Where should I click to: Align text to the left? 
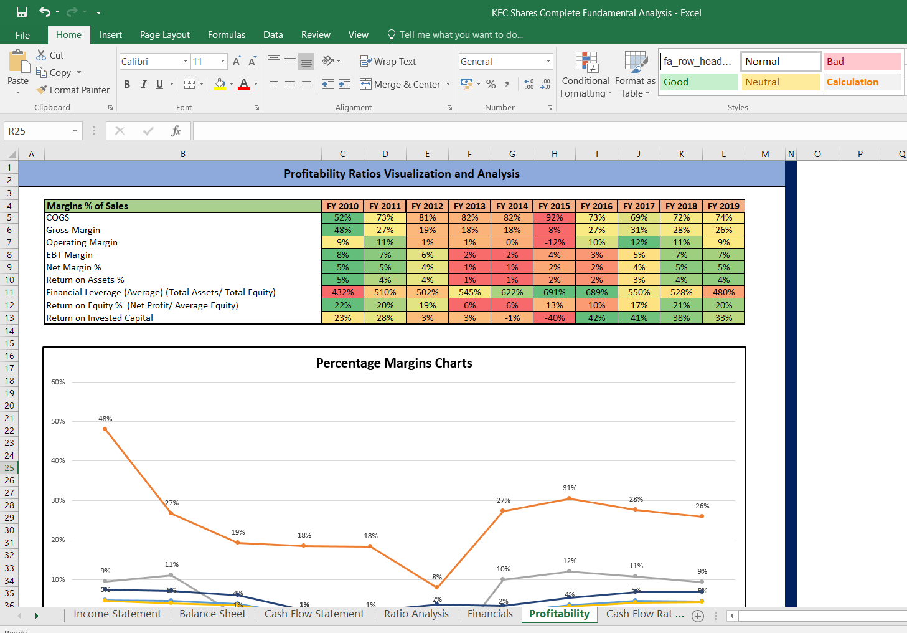coord(274,84)
